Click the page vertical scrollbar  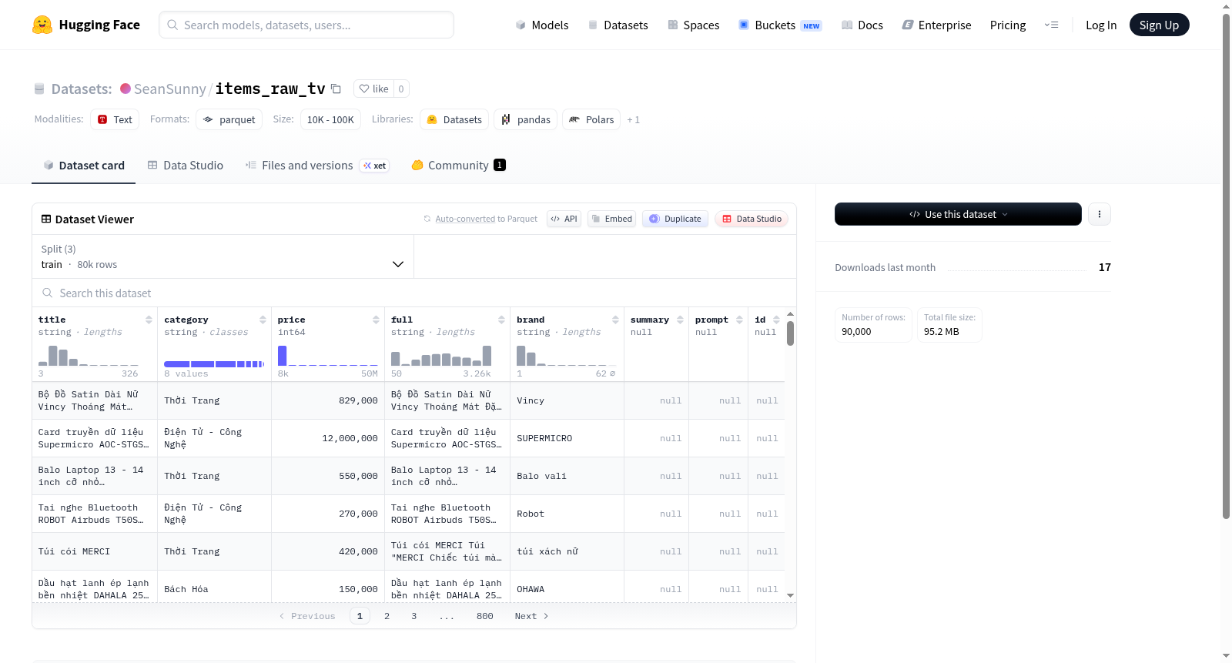point(1227,266)
